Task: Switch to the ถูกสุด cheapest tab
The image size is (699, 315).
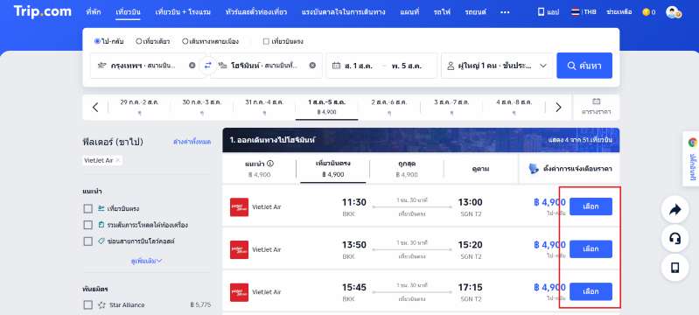Action: [x=407, y=169]
